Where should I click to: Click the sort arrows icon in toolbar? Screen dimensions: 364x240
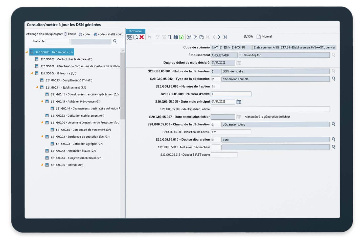point(170,37)
